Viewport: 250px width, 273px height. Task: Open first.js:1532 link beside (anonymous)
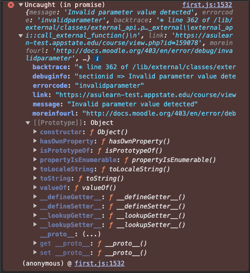coord(100,263)
